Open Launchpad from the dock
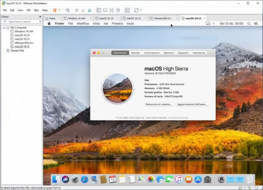Screen dimensions: 263x190 pyautogui.click(x=75, y=180)
